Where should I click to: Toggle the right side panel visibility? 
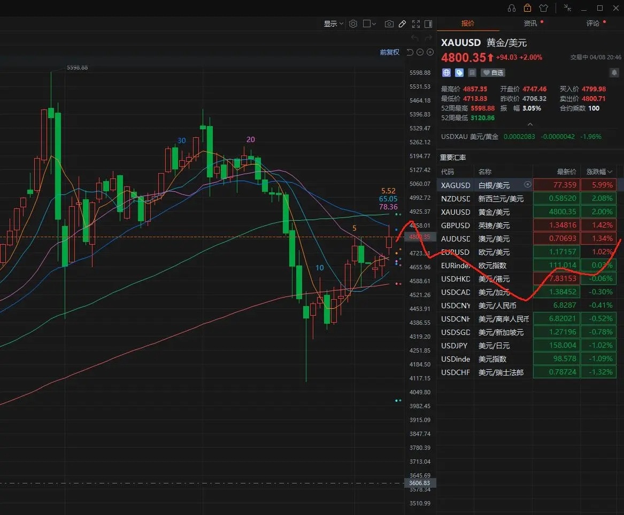(428, 24)
